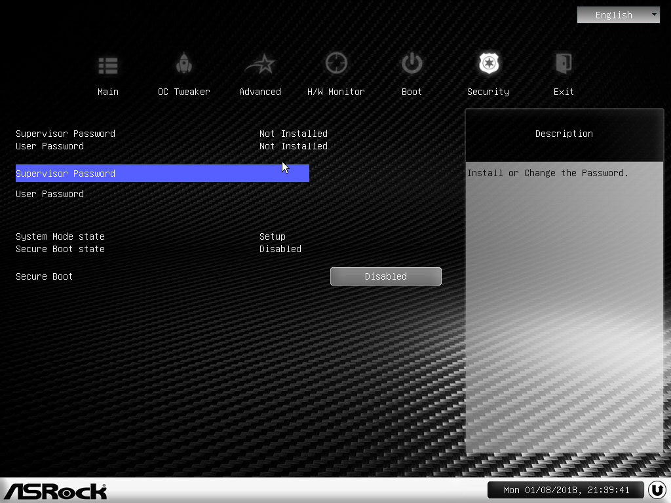Click the top User Password status label
The width and height of the screenshot is (671, 503).
pyautogui.click(x=50, y=146)
